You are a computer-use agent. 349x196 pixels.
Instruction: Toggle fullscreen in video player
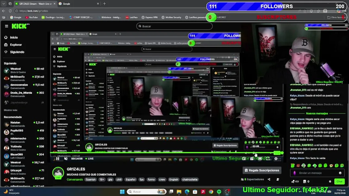[x=268, y=159]
